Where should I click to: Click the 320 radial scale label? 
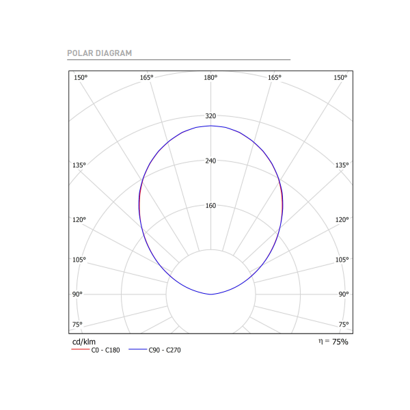point(210,116)
